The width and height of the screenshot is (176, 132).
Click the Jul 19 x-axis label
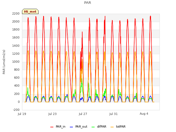pos(22,114)
